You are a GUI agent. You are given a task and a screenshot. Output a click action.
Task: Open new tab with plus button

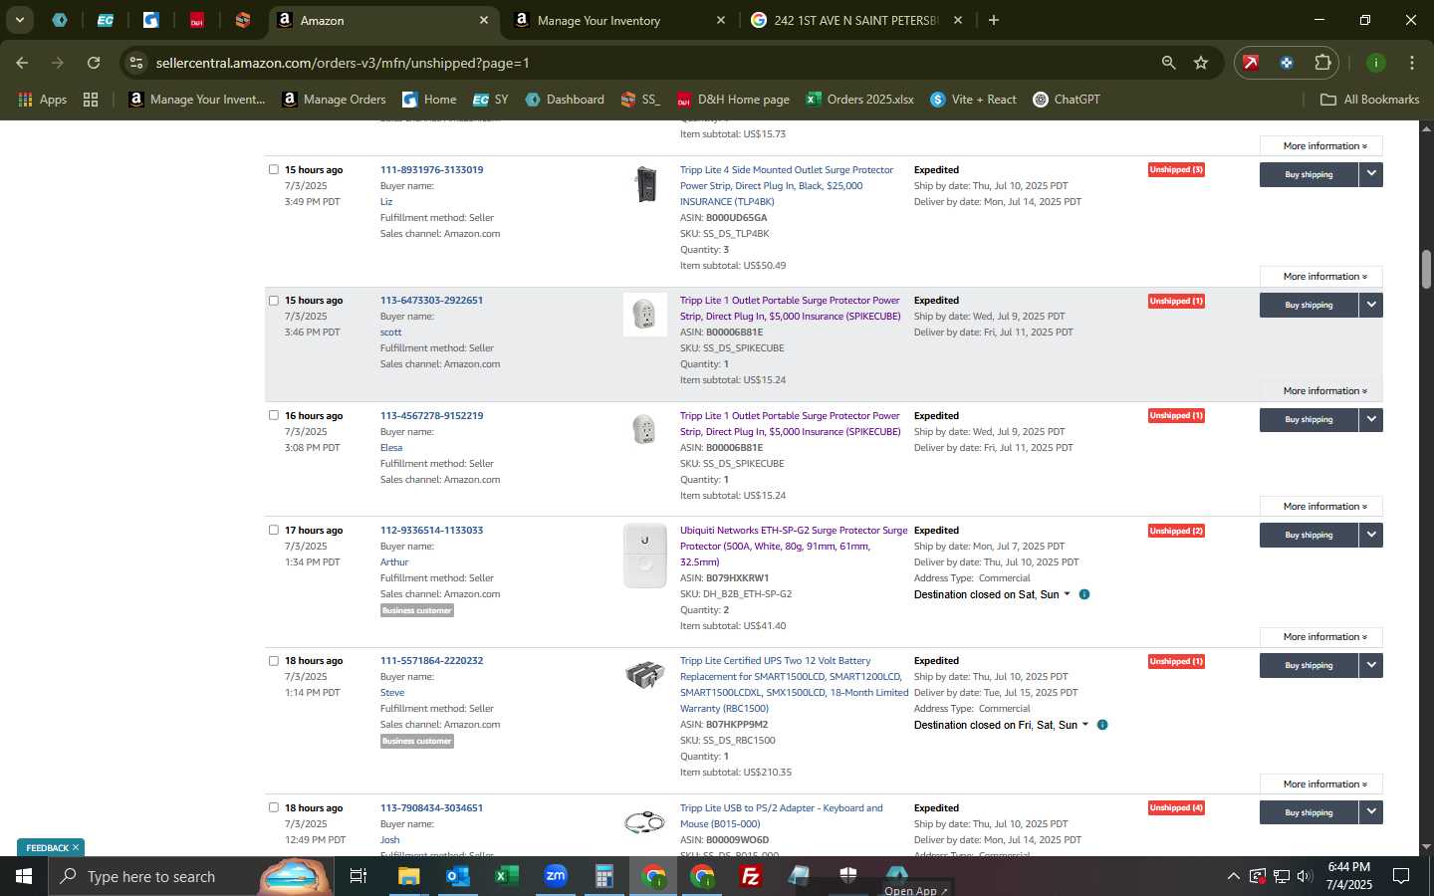[x=993, y=20]
